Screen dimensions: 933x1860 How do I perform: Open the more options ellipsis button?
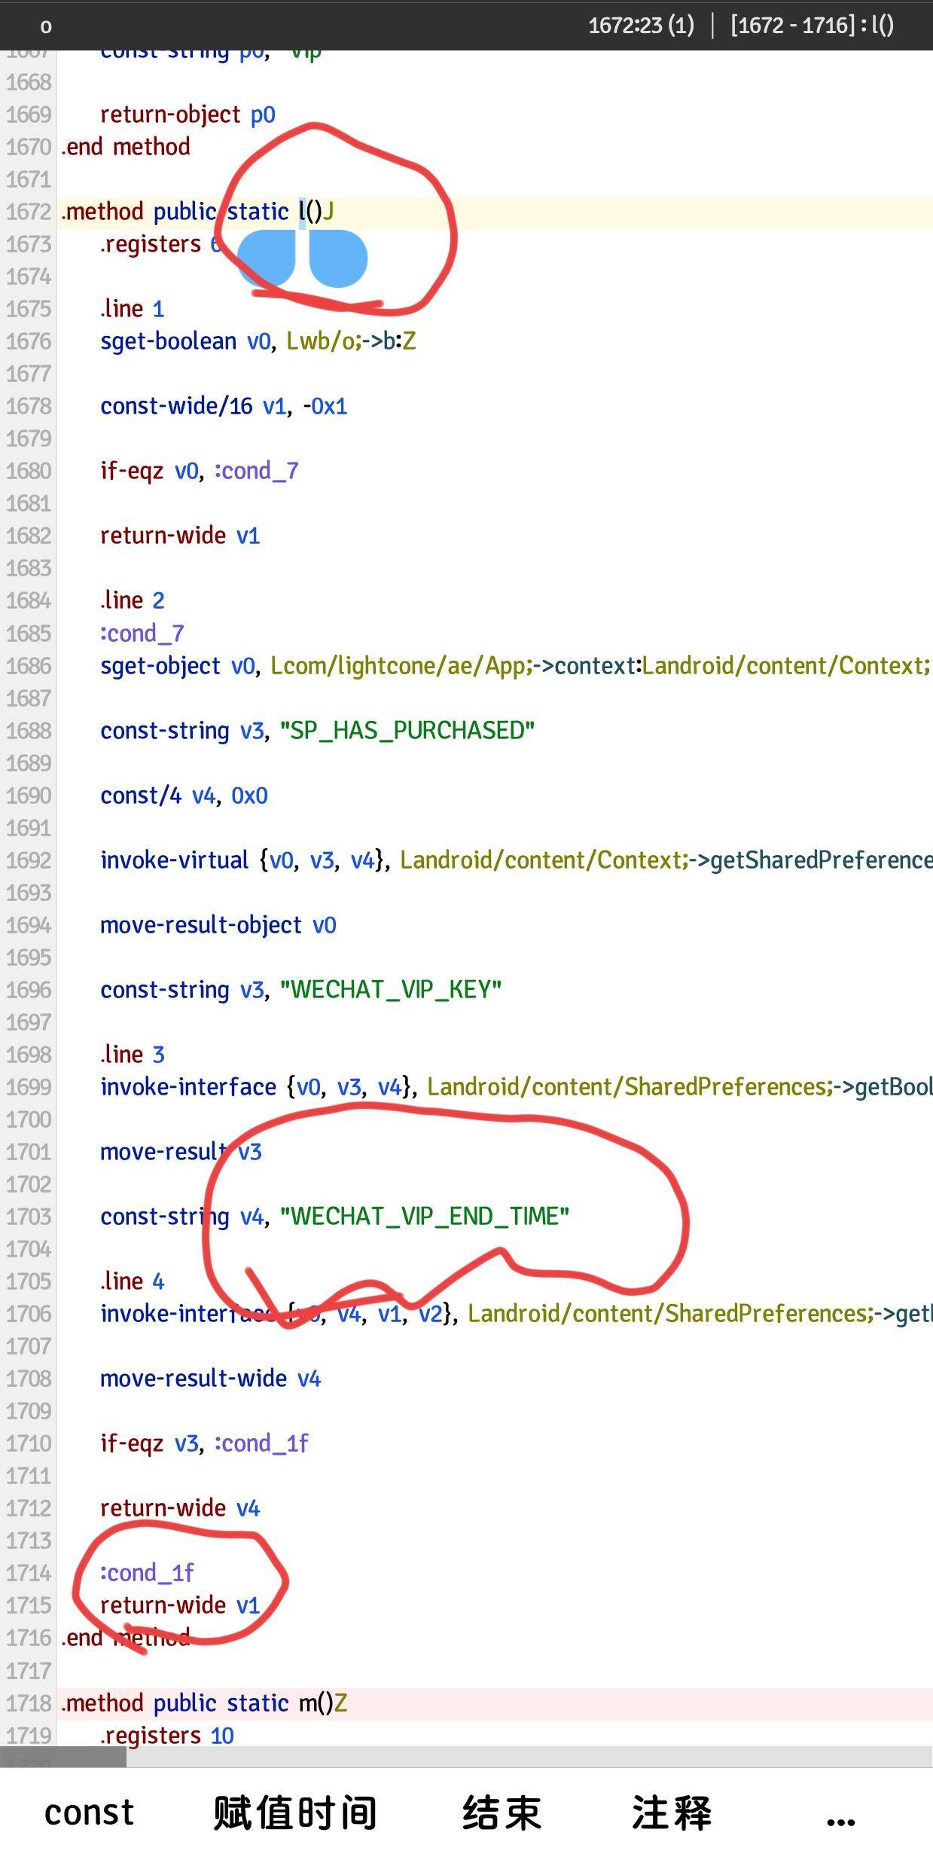(840, 1822)
